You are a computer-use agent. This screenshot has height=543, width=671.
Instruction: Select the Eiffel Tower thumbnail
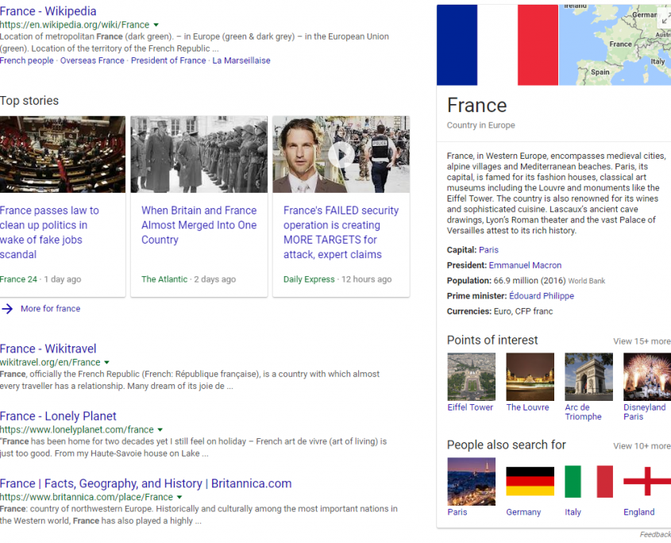471,377
